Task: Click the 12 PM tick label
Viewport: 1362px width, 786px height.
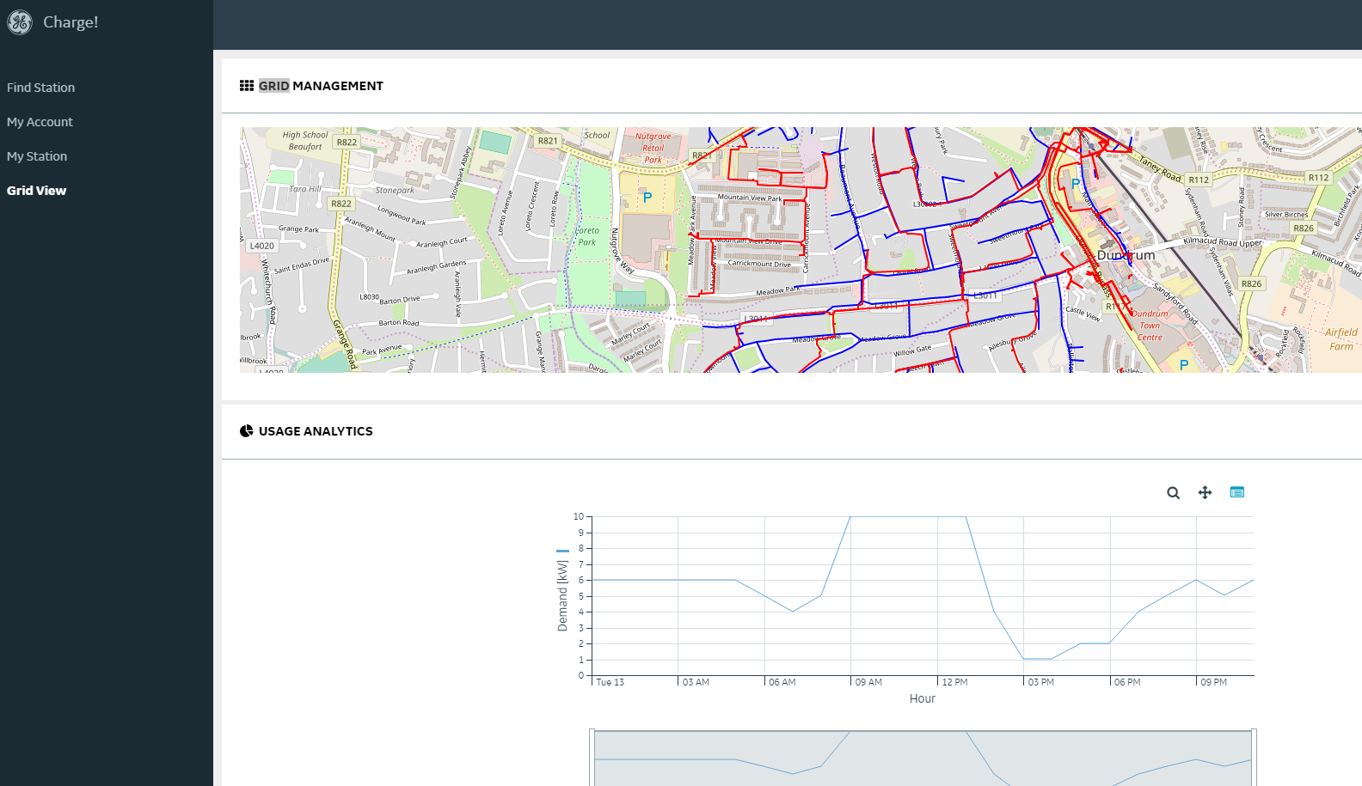Action: (954, 682)
